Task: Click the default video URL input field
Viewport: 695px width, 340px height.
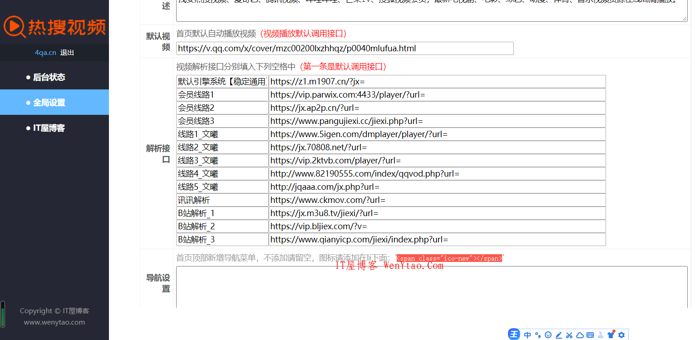Action: [x=345, y=49]
